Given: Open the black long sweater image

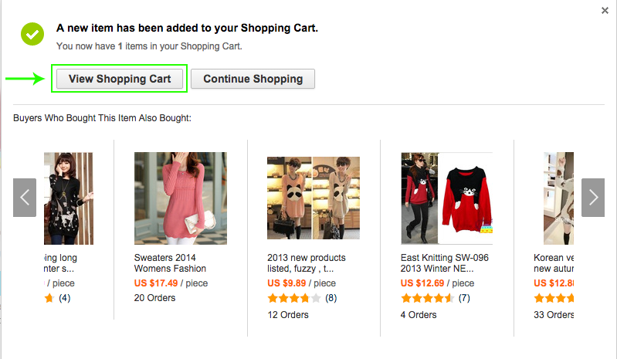Looking at the screenshot, I should (69, 198).
